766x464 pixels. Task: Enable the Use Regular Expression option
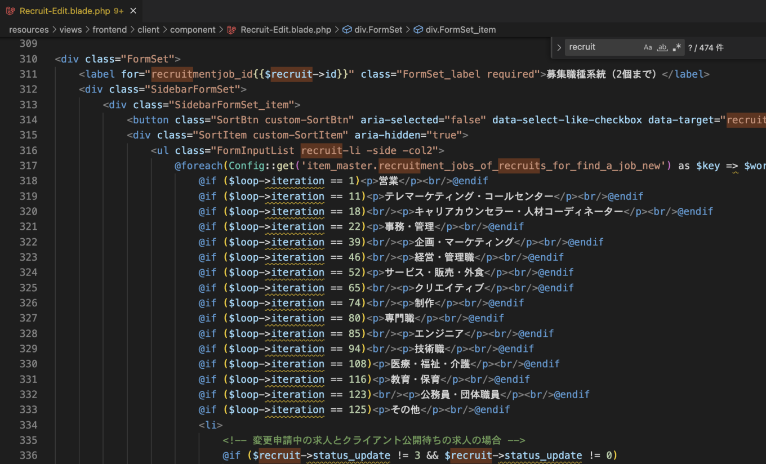[x=677, y=47]
